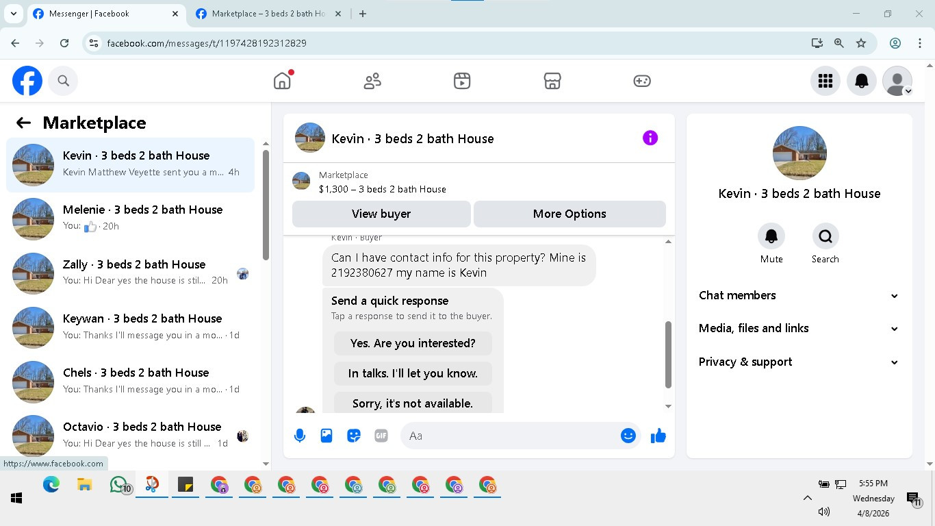Click the chat scroll down arrow
This screenshot has width=935, height=526.
click(668, 406)
